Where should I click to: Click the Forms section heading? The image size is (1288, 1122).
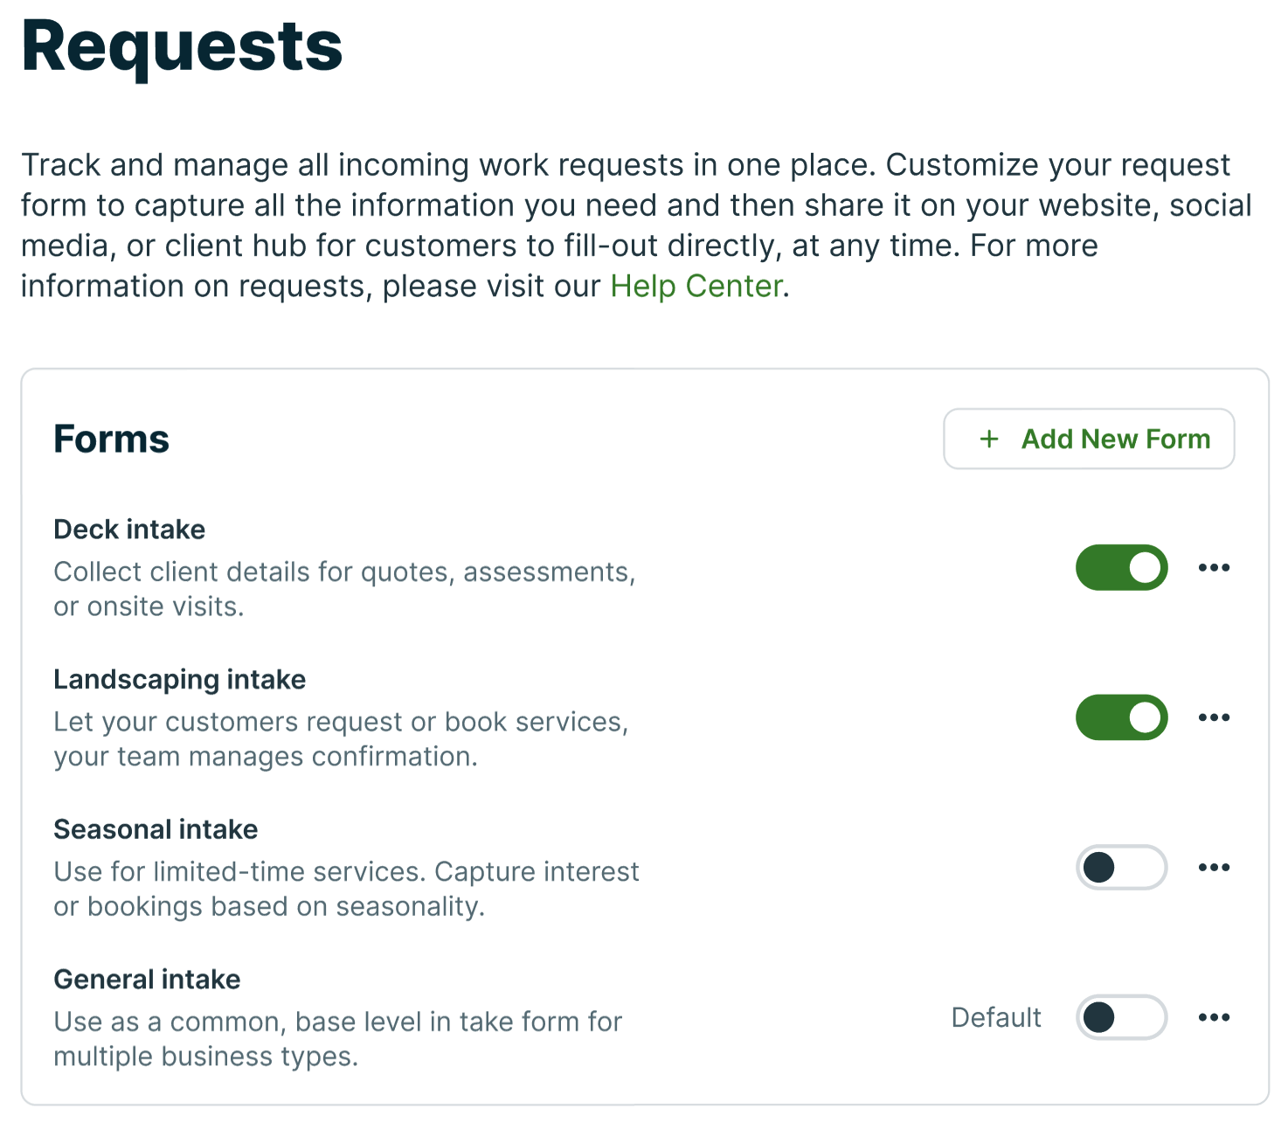tap(111, 439)
